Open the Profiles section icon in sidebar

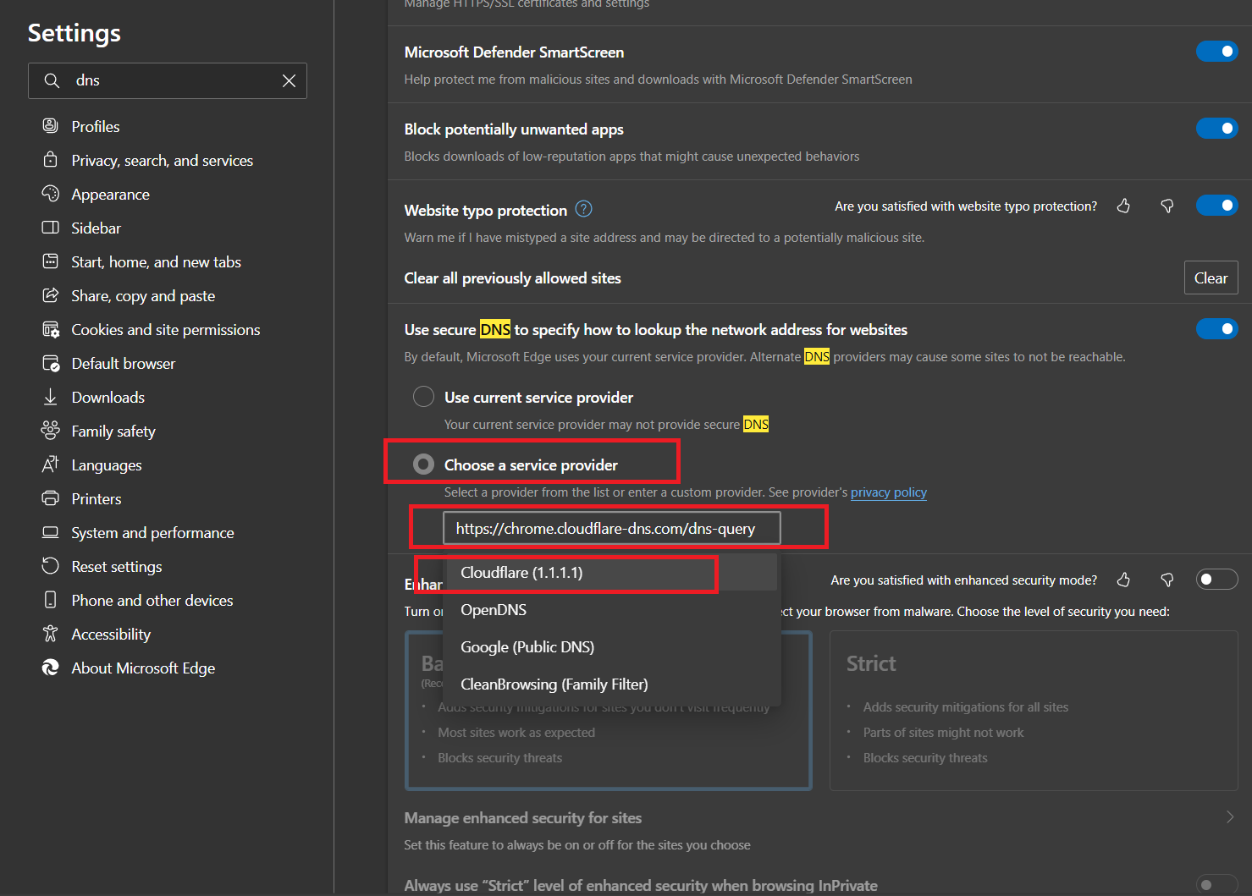pos(51,125)
